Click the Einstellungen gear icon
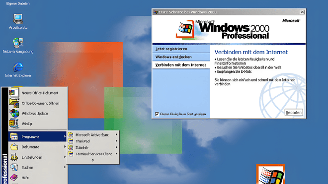The width and height of the screenshot is (328, 184). coord(14,157)
